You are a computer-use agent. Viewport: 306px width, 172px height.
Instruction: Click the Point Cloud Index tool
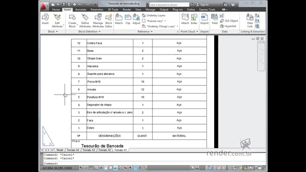coord(194,19)
